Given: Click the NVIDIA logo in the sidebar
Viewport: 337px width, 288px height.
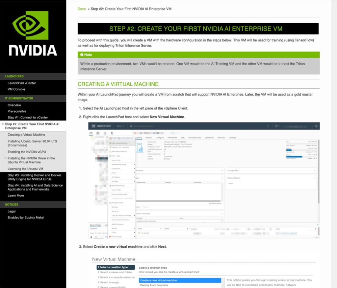Looking at the screenshot, I should 33,33.
